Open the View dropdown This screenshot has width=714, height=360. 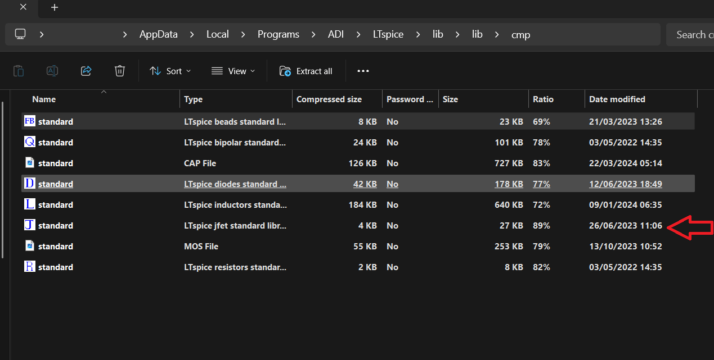click(233, 71)
